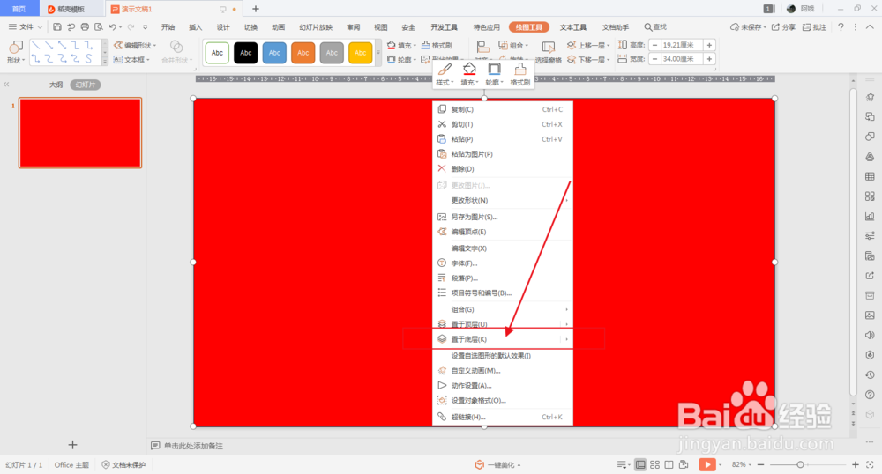The image size is (882, 474).
Task: Click 文档未保护 status bar button
Action: (x=123, y=464)
